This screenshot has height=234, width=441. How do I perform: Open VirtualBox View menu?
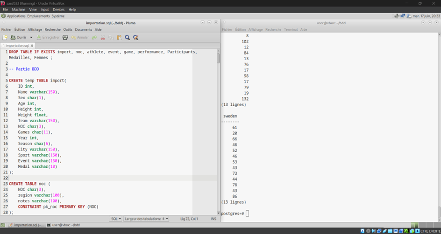click(x=33, y=9)
